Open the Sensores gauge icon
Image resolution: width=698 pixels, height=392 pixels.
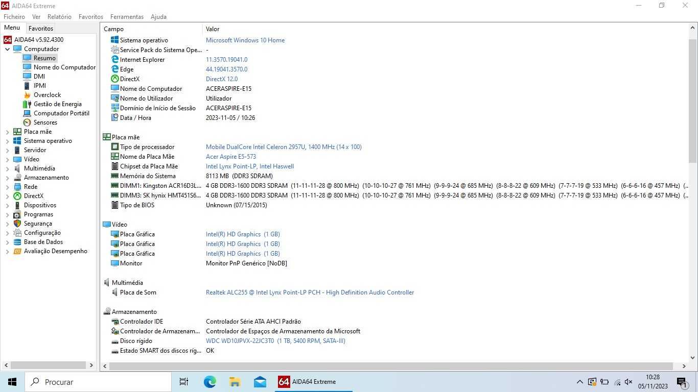27,122
